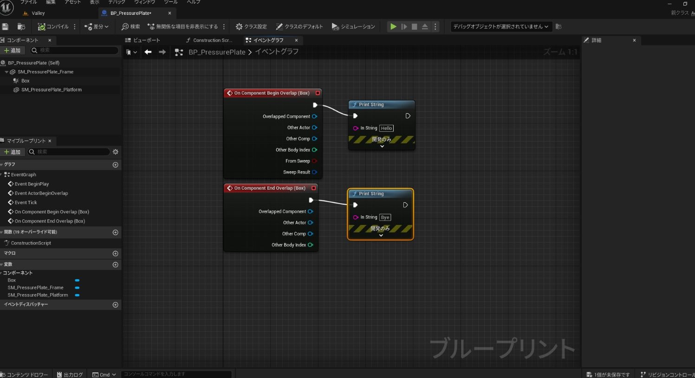
Task: Click the 検索 search toolbar button
Action: click(131, 27)
